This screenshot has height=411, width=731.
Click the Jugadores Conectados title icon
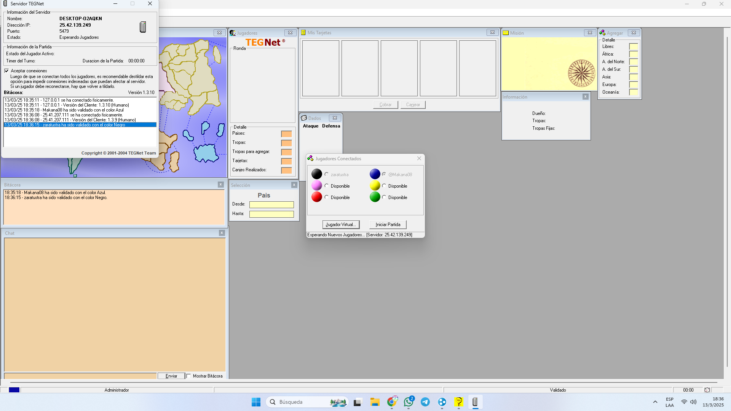[310, 158]
